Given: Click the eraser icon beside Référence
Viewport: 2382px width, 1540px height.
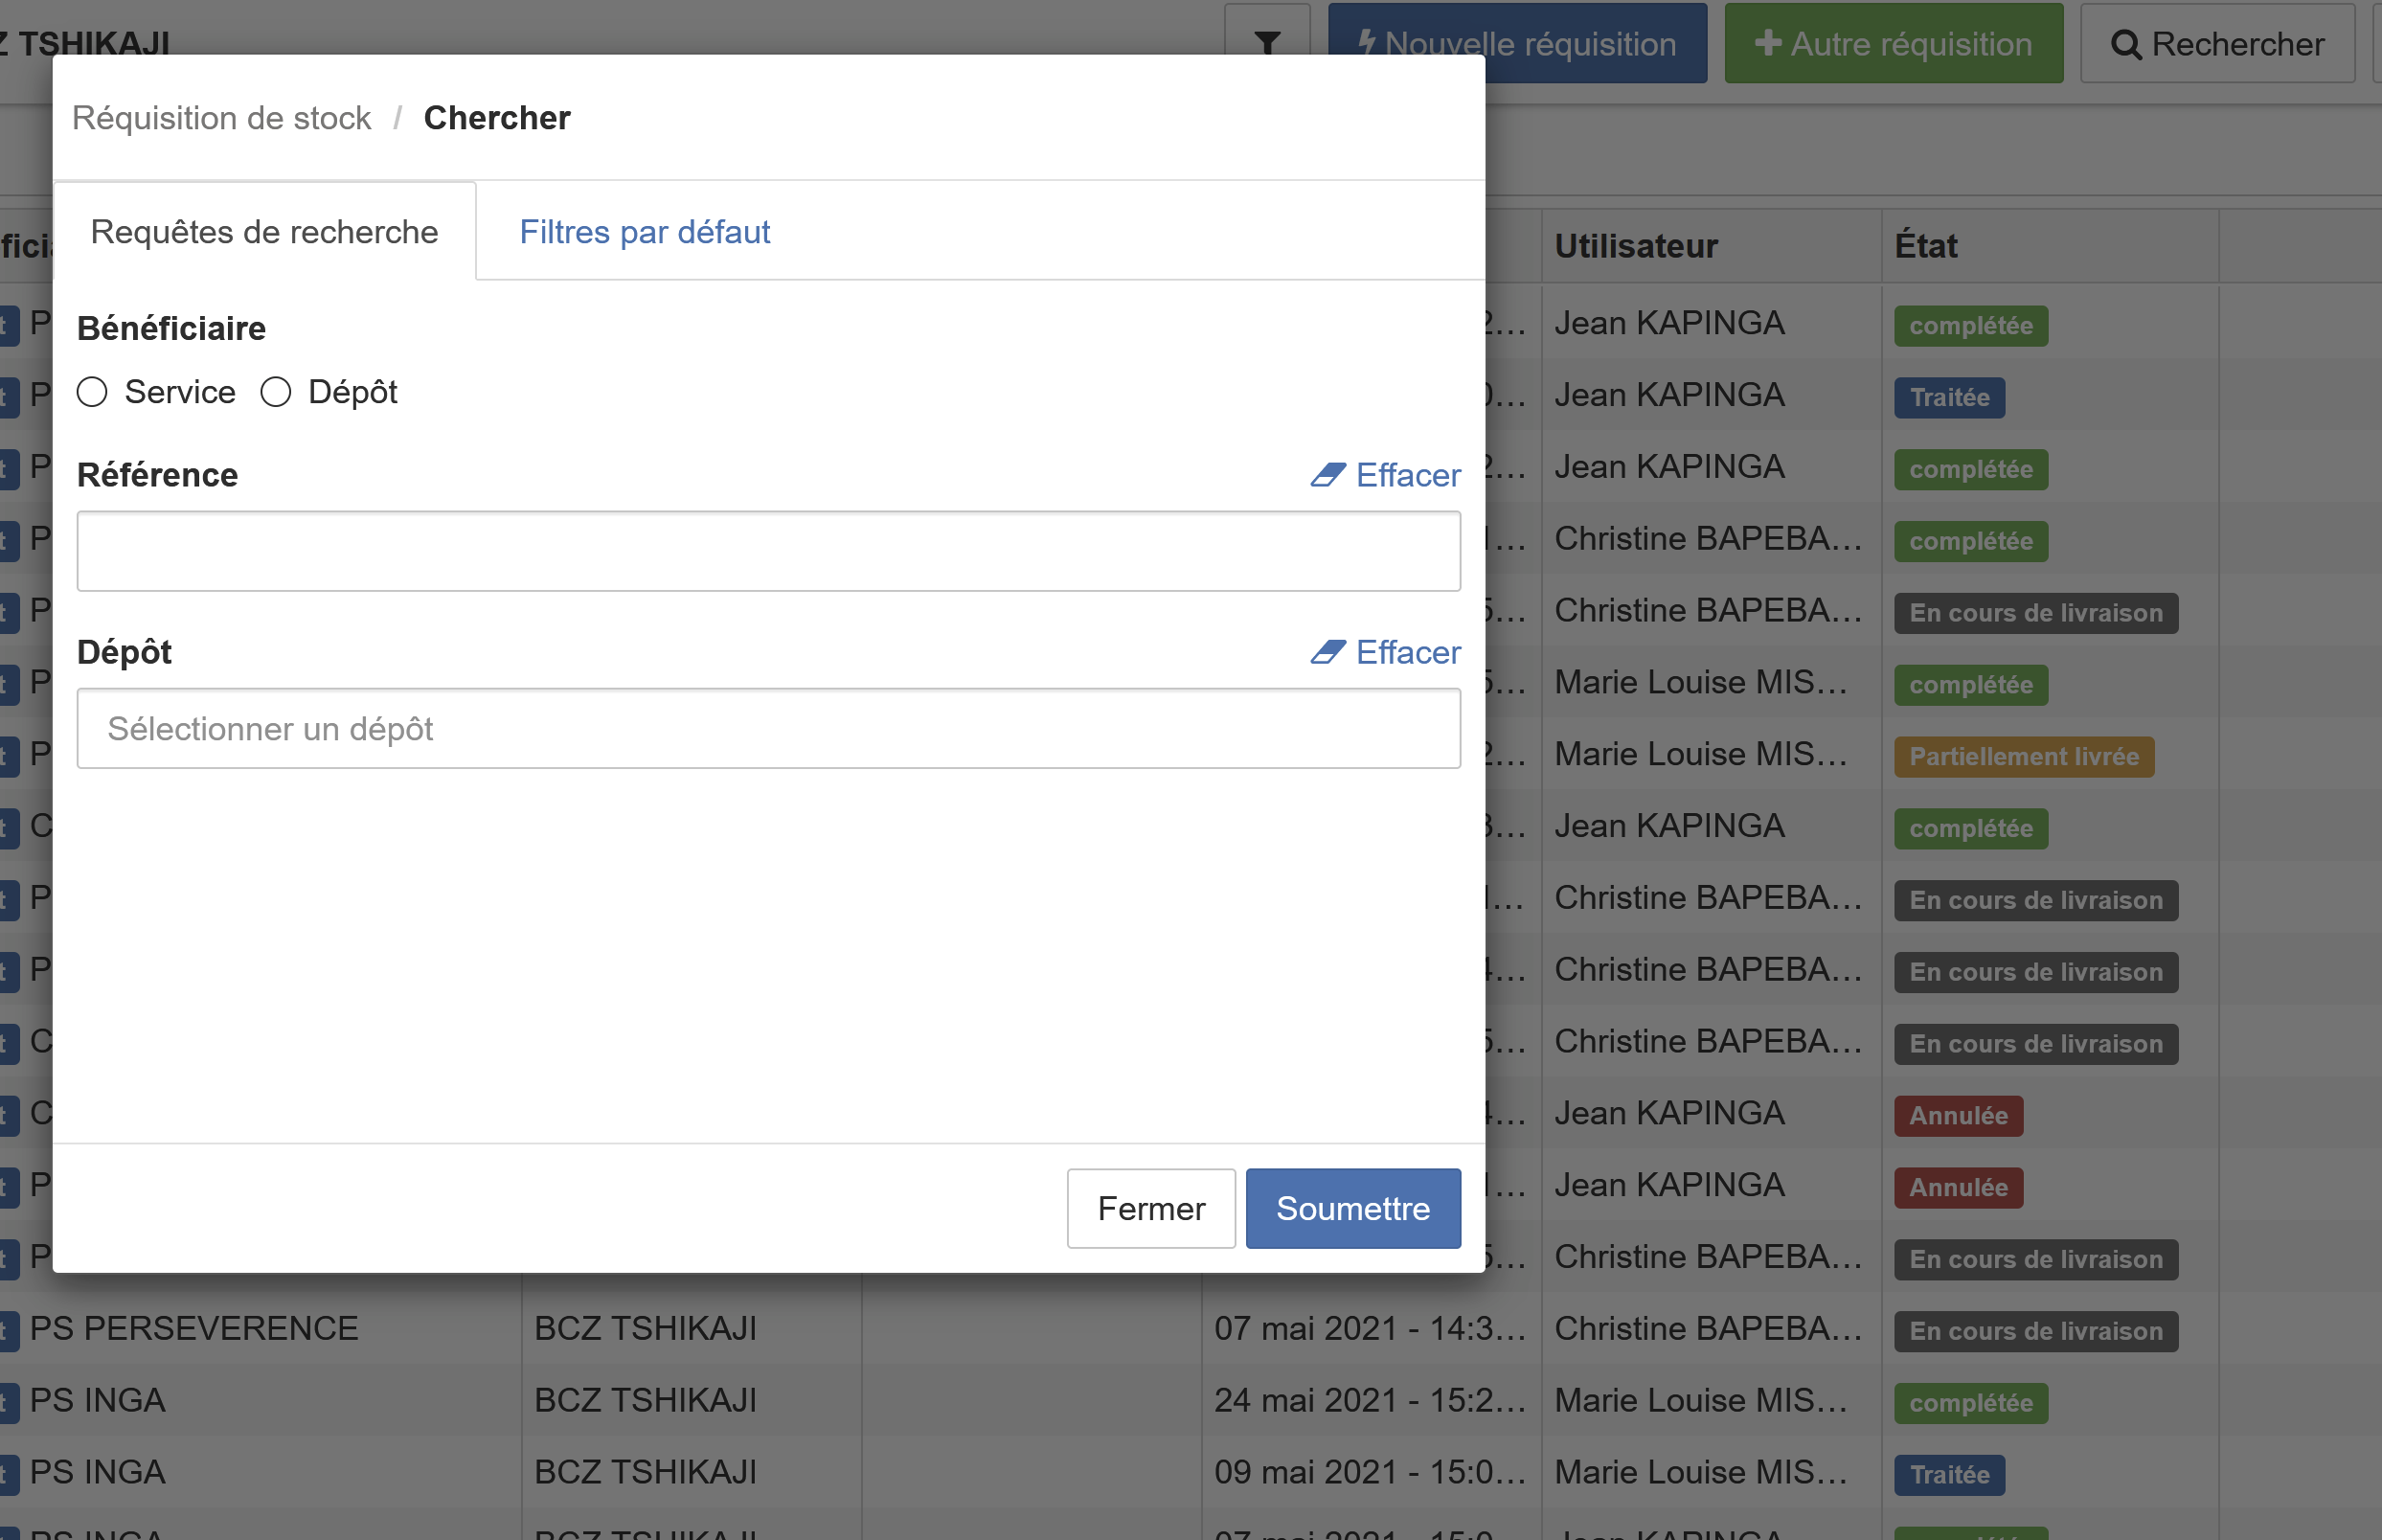Looking at the screenshot, I should pos(1328,475).
